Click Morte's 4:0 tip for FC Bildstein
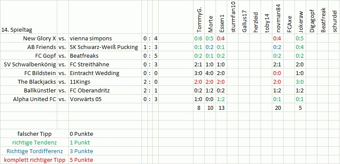 click(x=210, y=73)
